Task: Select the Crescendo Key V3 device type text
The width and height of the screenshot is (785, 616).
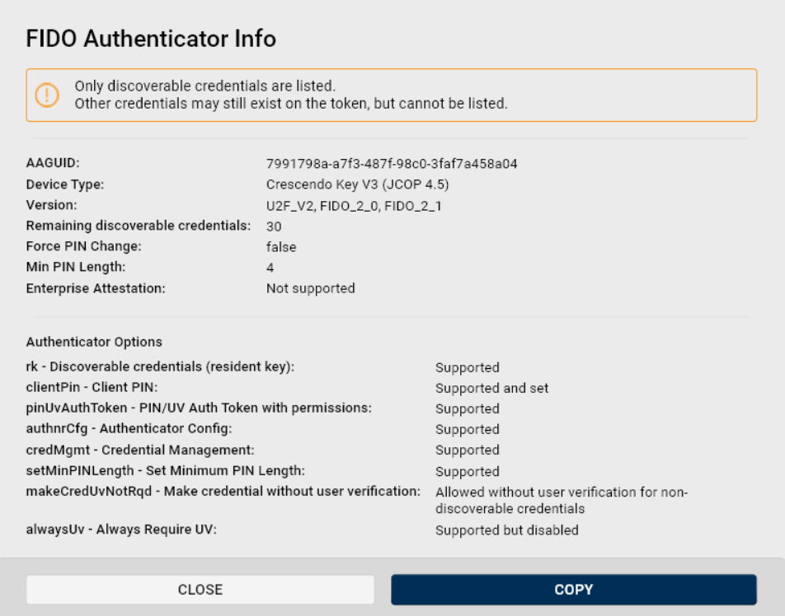Action: (357, 184)
